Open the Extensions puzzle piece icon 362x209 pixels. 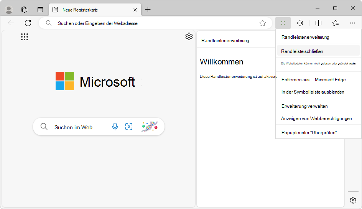pos(300,23)
